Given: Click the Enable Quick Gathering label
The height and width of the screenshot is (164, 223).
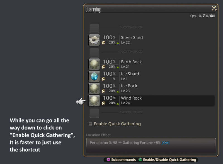Looking at the screenshot, I should [x=117, y=124].
